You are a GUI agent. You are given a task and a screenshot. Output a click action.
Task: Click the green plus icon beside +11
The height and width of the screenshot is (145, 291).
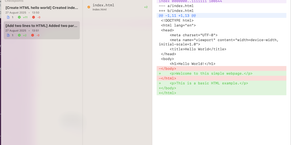(x=19, y=17)
